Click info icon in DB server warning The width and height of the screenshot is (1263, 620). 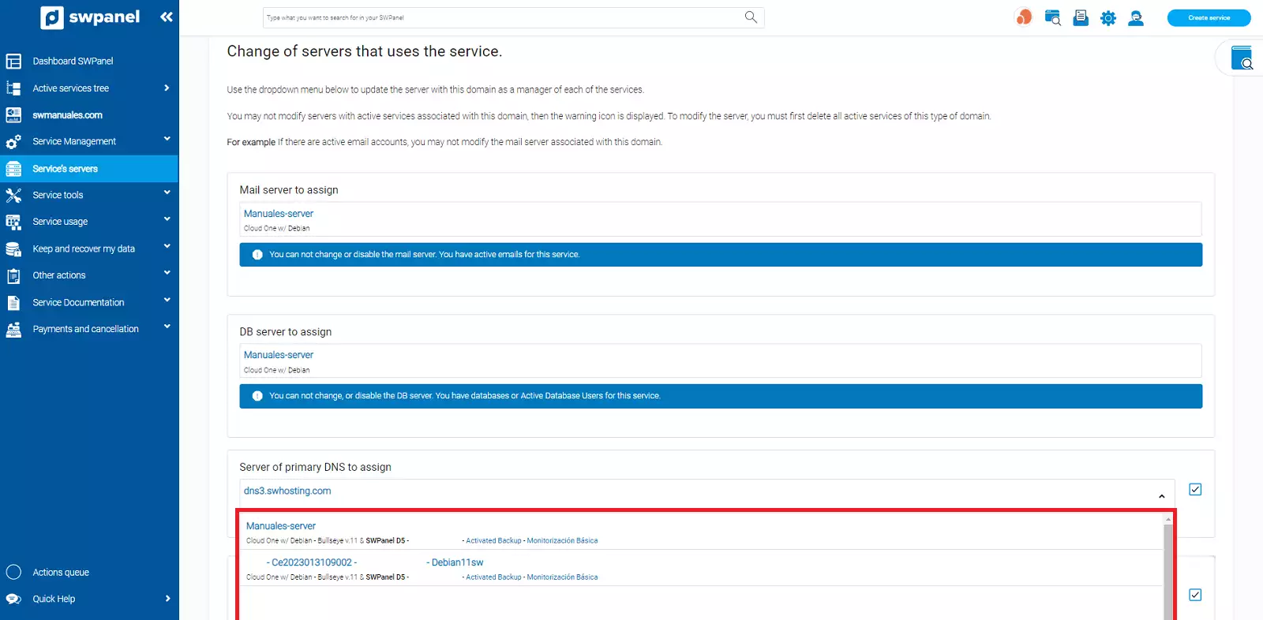pyautogui.click(x=257, y=396)
